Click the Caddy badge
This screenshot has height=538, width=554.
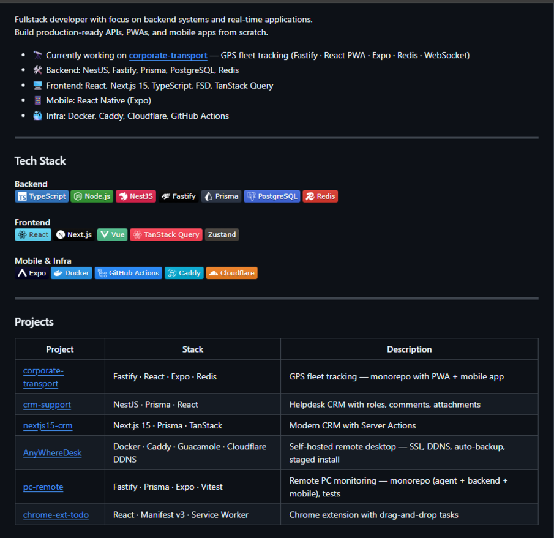tap(184, 273)
